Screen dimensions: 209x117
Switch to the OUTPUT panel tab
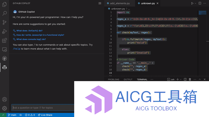tap(128, 80)
